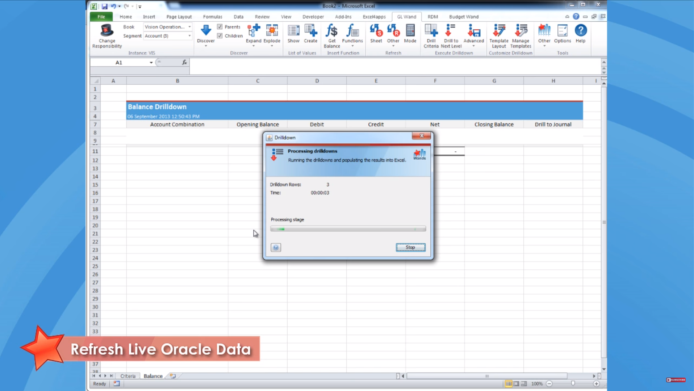This screenshot has height=391, width=694.
Task: Click the Select All corner button
Action: [x=95, y=81]
